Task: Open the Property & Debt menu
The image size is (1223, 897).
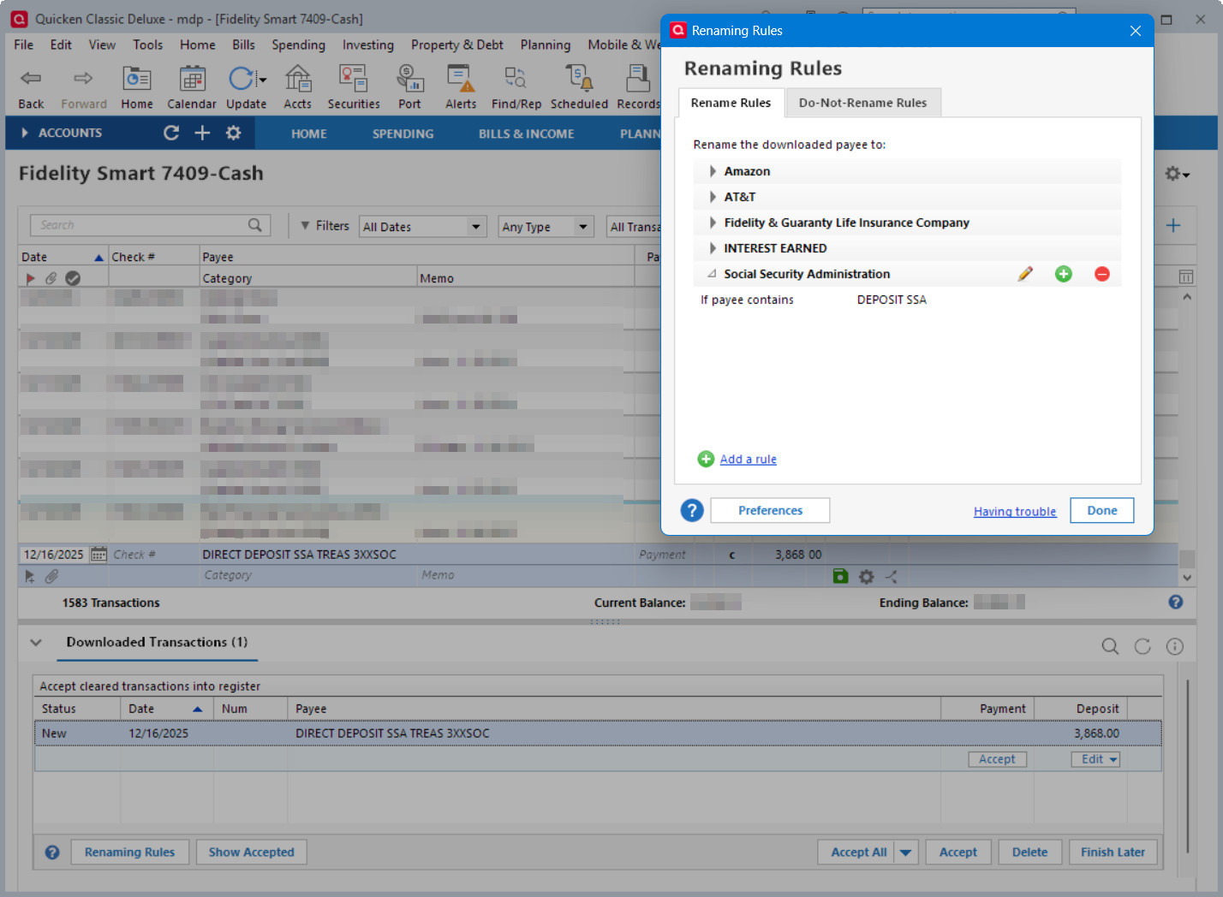Action: [x=457, y=45]
